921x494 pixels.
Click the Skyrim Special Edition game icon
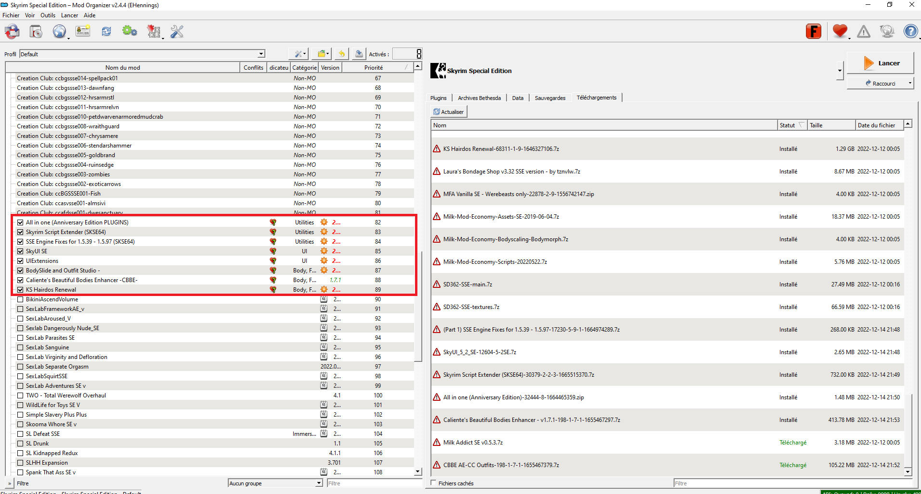[x=438, y=71]
